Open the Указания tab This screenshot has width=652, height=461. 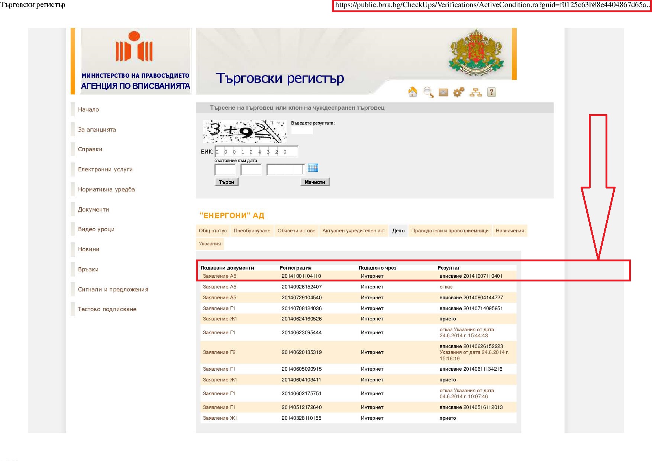point(210,244)
